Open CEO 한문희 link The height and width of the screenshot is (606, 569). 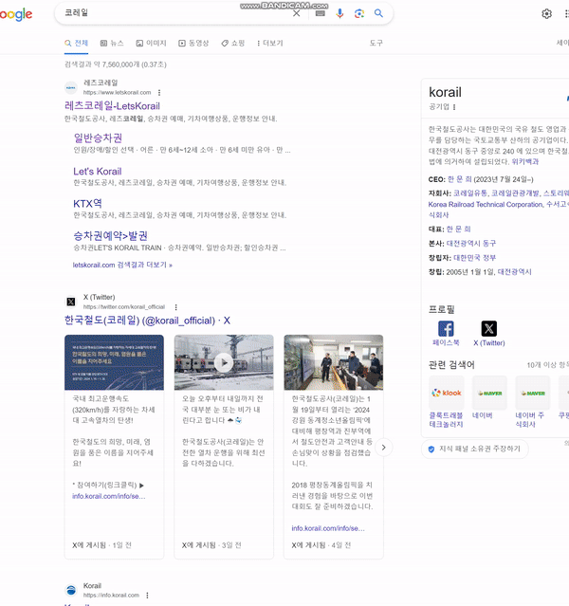460,179
